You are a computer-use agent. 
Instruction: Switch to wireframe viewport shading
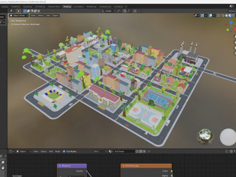223,16
